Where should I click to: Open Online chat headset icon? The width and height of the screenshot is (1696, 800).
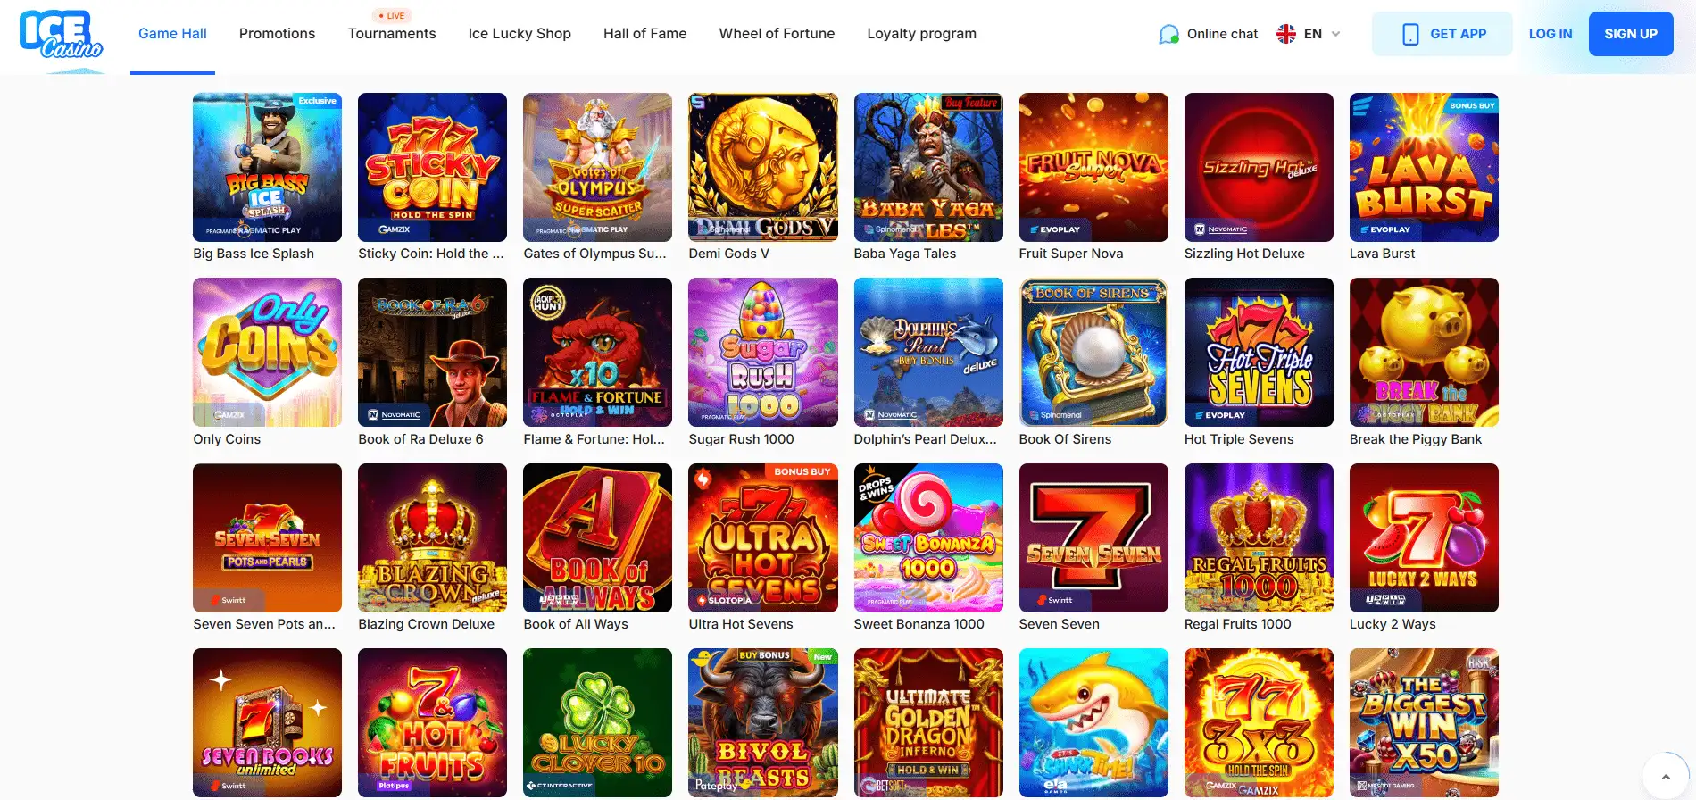coord(1168,34)
